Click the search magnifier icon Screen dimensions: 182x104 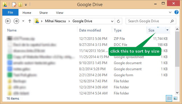tap(172, 21)
